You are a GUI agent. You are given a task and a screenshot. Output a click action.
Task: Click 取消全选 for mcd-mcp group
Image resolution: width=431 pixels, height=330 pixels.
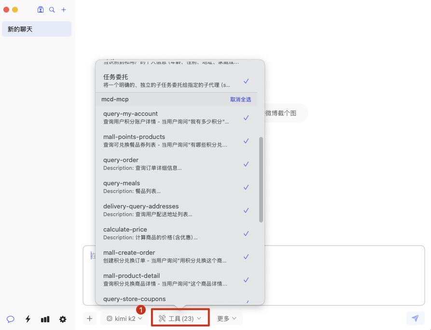240,99
